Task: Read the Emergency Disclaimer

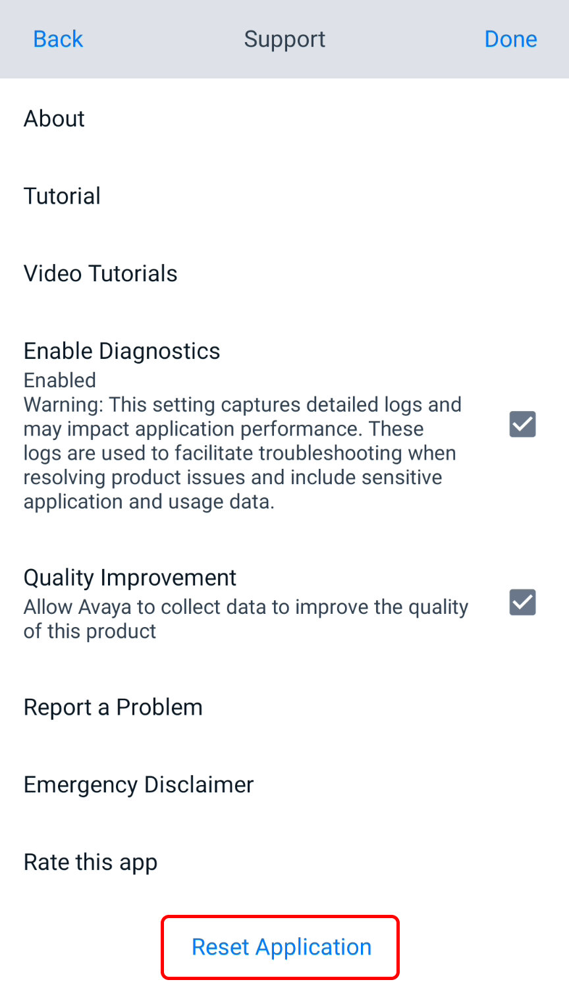Action: pyautogui.click(x=138, y=784)
